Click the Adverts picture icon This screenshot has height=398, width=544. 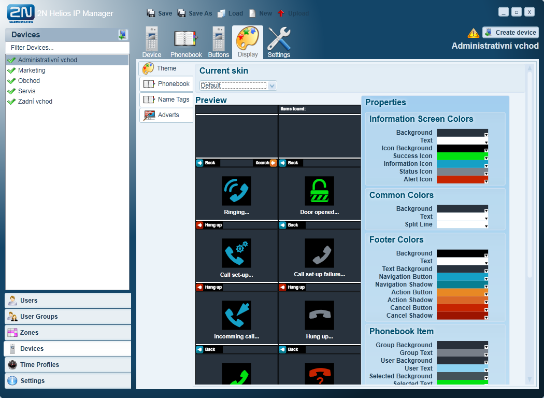point(149,115)
